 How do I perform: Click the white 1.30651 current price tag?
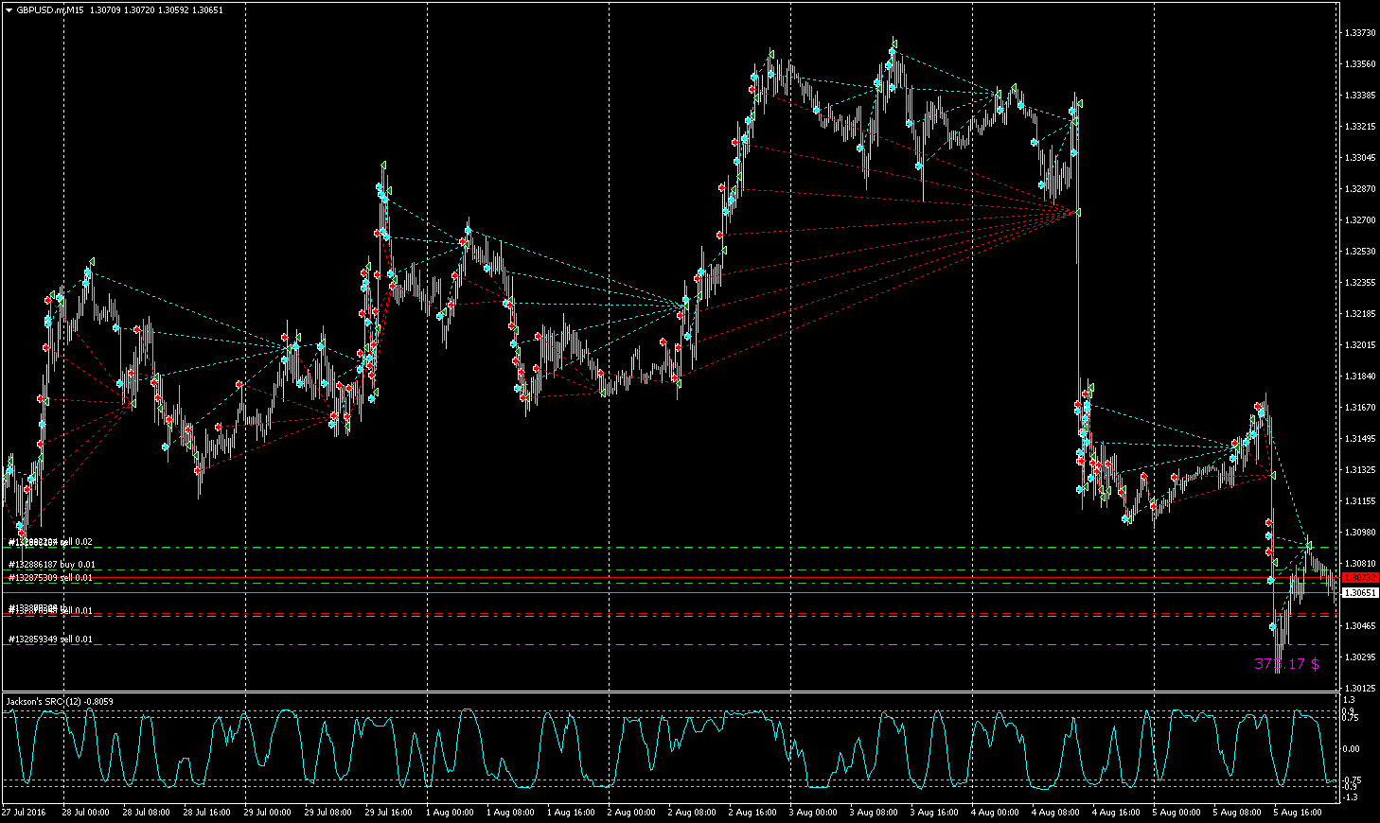[x=1360, y=592]
